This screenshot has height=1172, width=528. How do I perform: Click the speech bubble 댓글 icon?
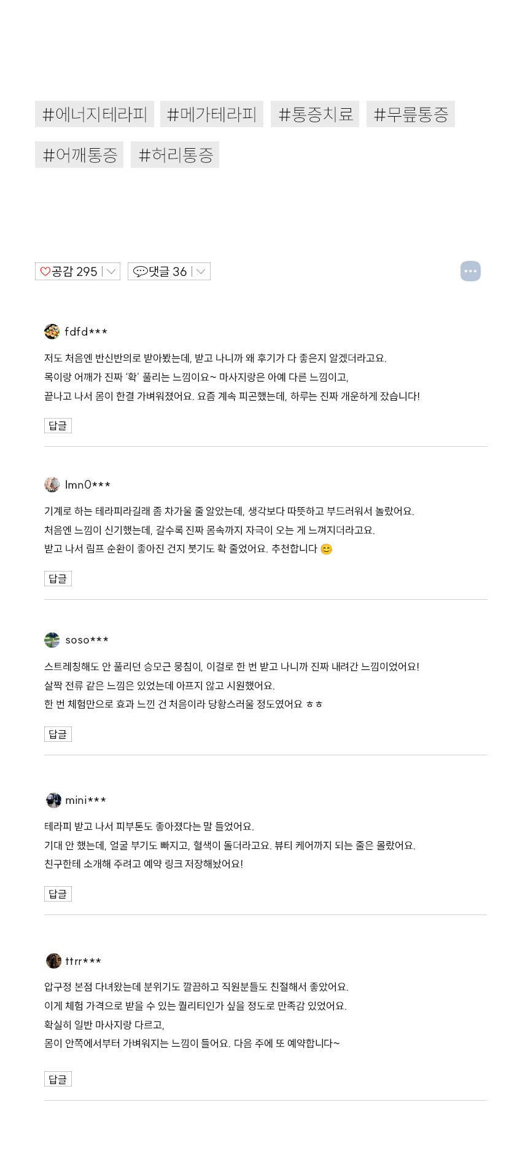(140, 272)
